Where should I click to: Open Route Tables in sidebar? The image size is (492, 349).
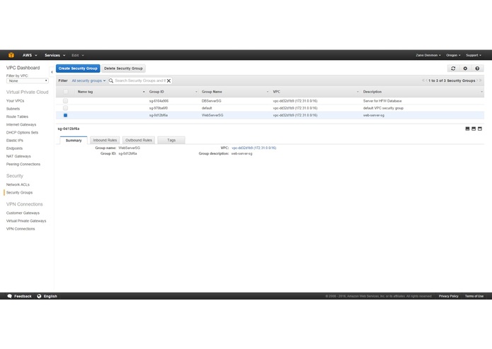(17, 117)
